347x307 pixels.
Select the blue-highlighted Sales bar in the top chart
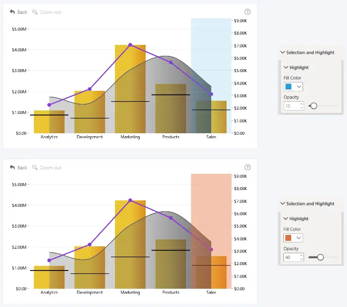click(211, 117)
